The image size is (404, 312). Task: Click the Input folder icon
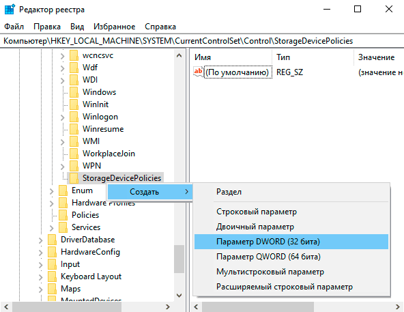pyautogui.click(x=53, y=264)
